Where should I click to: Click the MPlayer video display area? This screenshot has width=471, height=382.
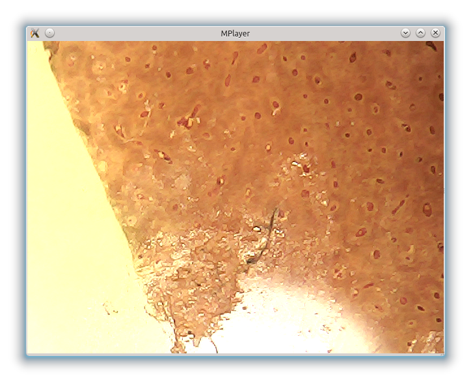(x=235, y=197)
